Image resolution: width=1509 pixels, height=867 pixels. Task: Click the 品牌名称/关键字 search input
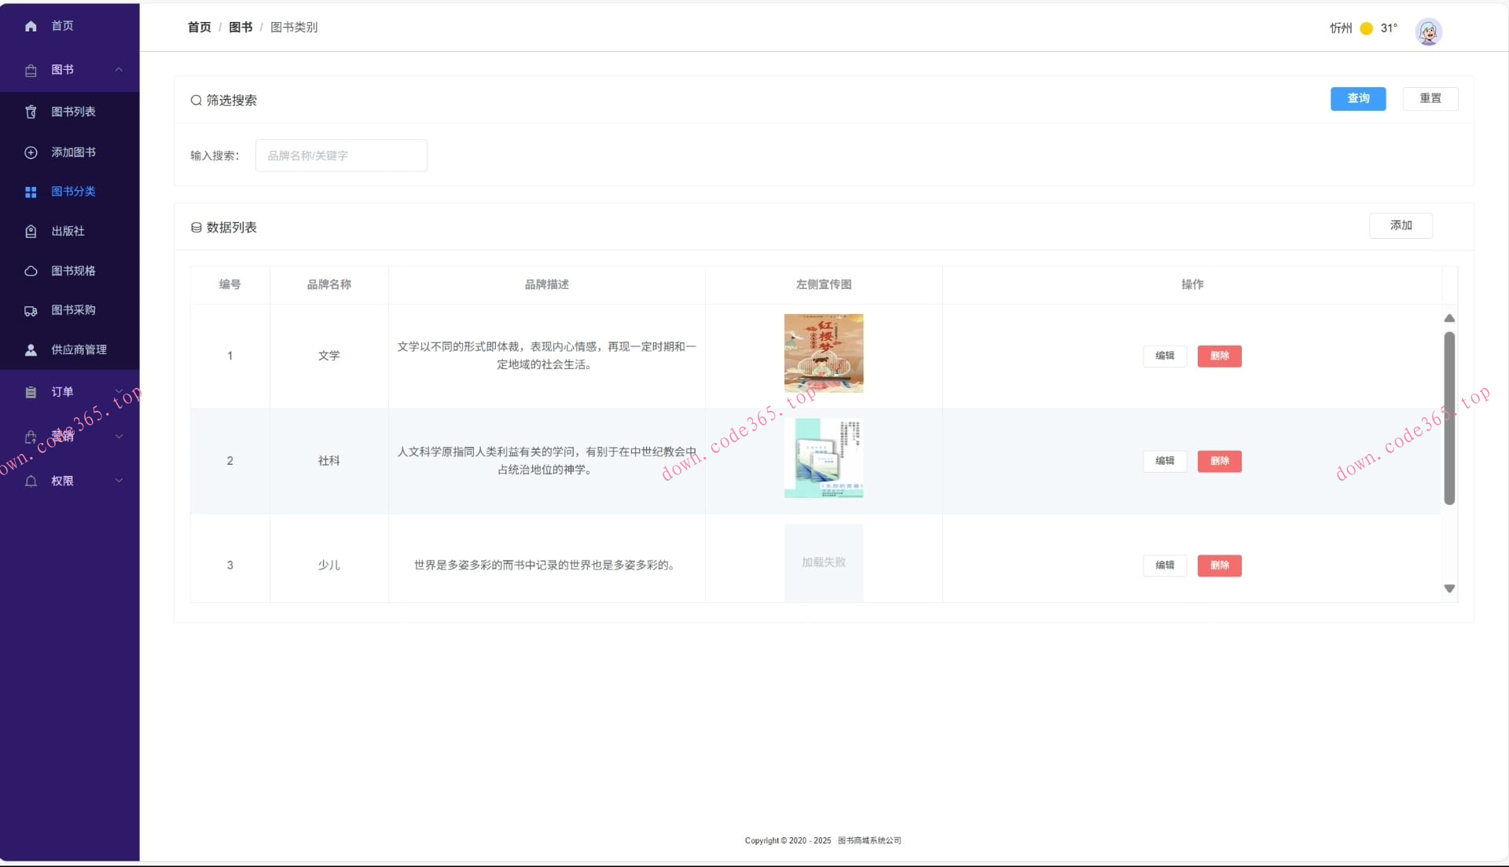click(340, 155)
